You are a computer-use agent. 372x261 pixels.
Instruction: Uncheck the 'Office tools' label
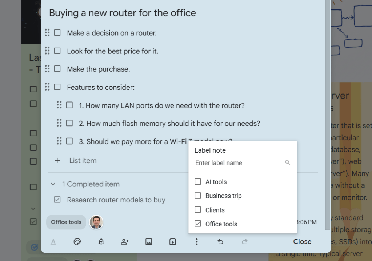pos(197,224)
